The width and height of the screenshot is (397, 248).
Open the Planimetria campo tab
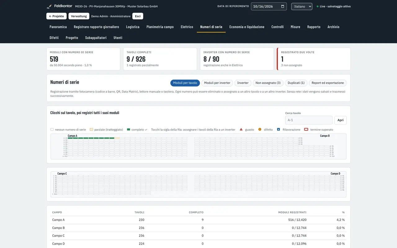pos(160,27)
